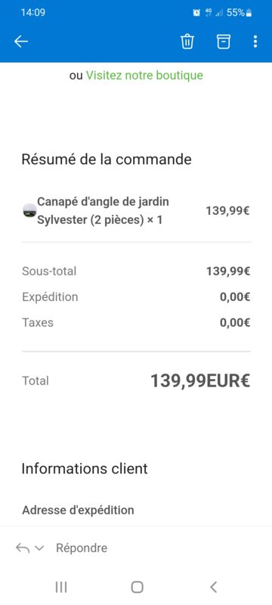The width and height of the screenshot is (272, 605).
Task: Tap the reply arrow icon
Action: (23, 548)
